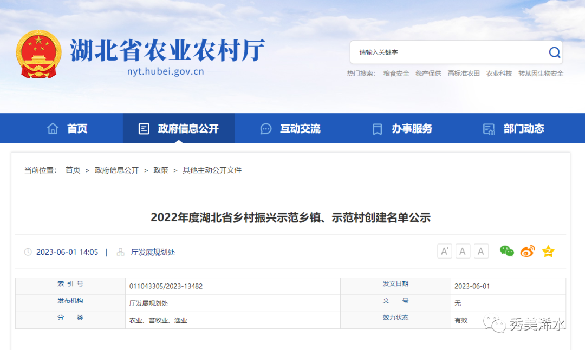Reset font size with the A button
Viewport: 585px width, 350px height.
click(481, 250)
